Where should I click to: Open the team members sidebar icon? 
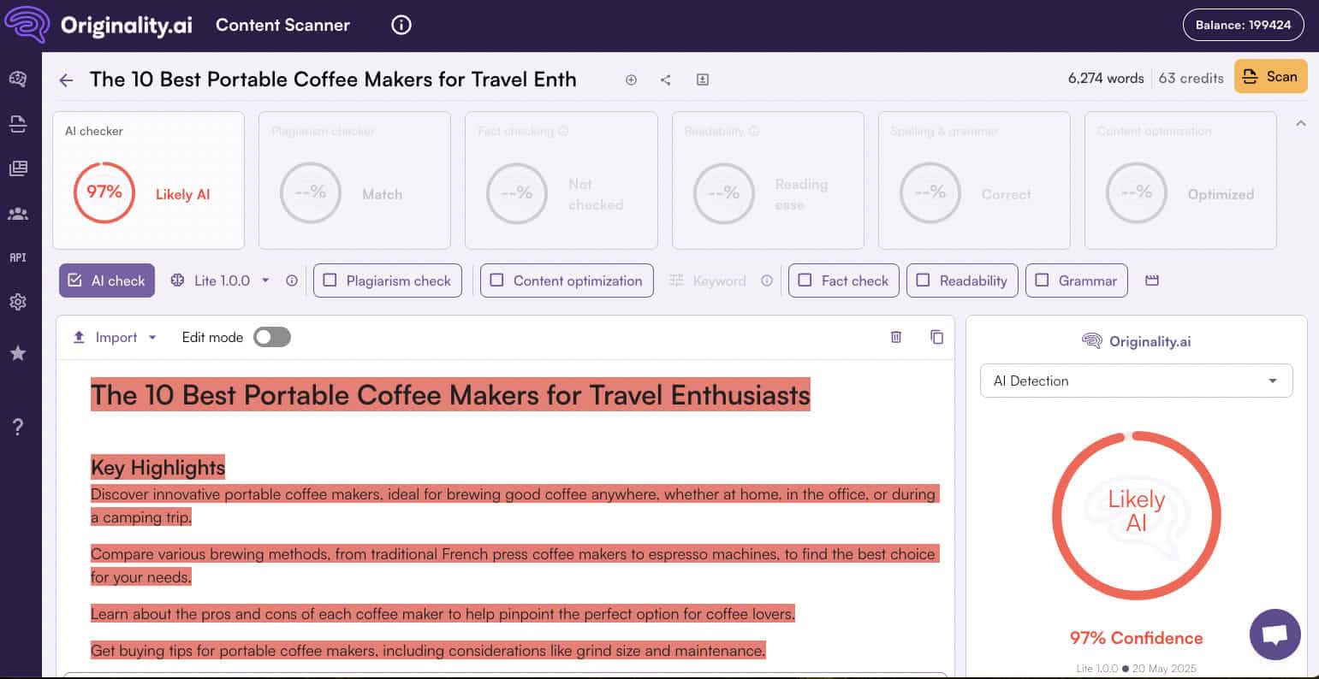(x=18, y=214)
